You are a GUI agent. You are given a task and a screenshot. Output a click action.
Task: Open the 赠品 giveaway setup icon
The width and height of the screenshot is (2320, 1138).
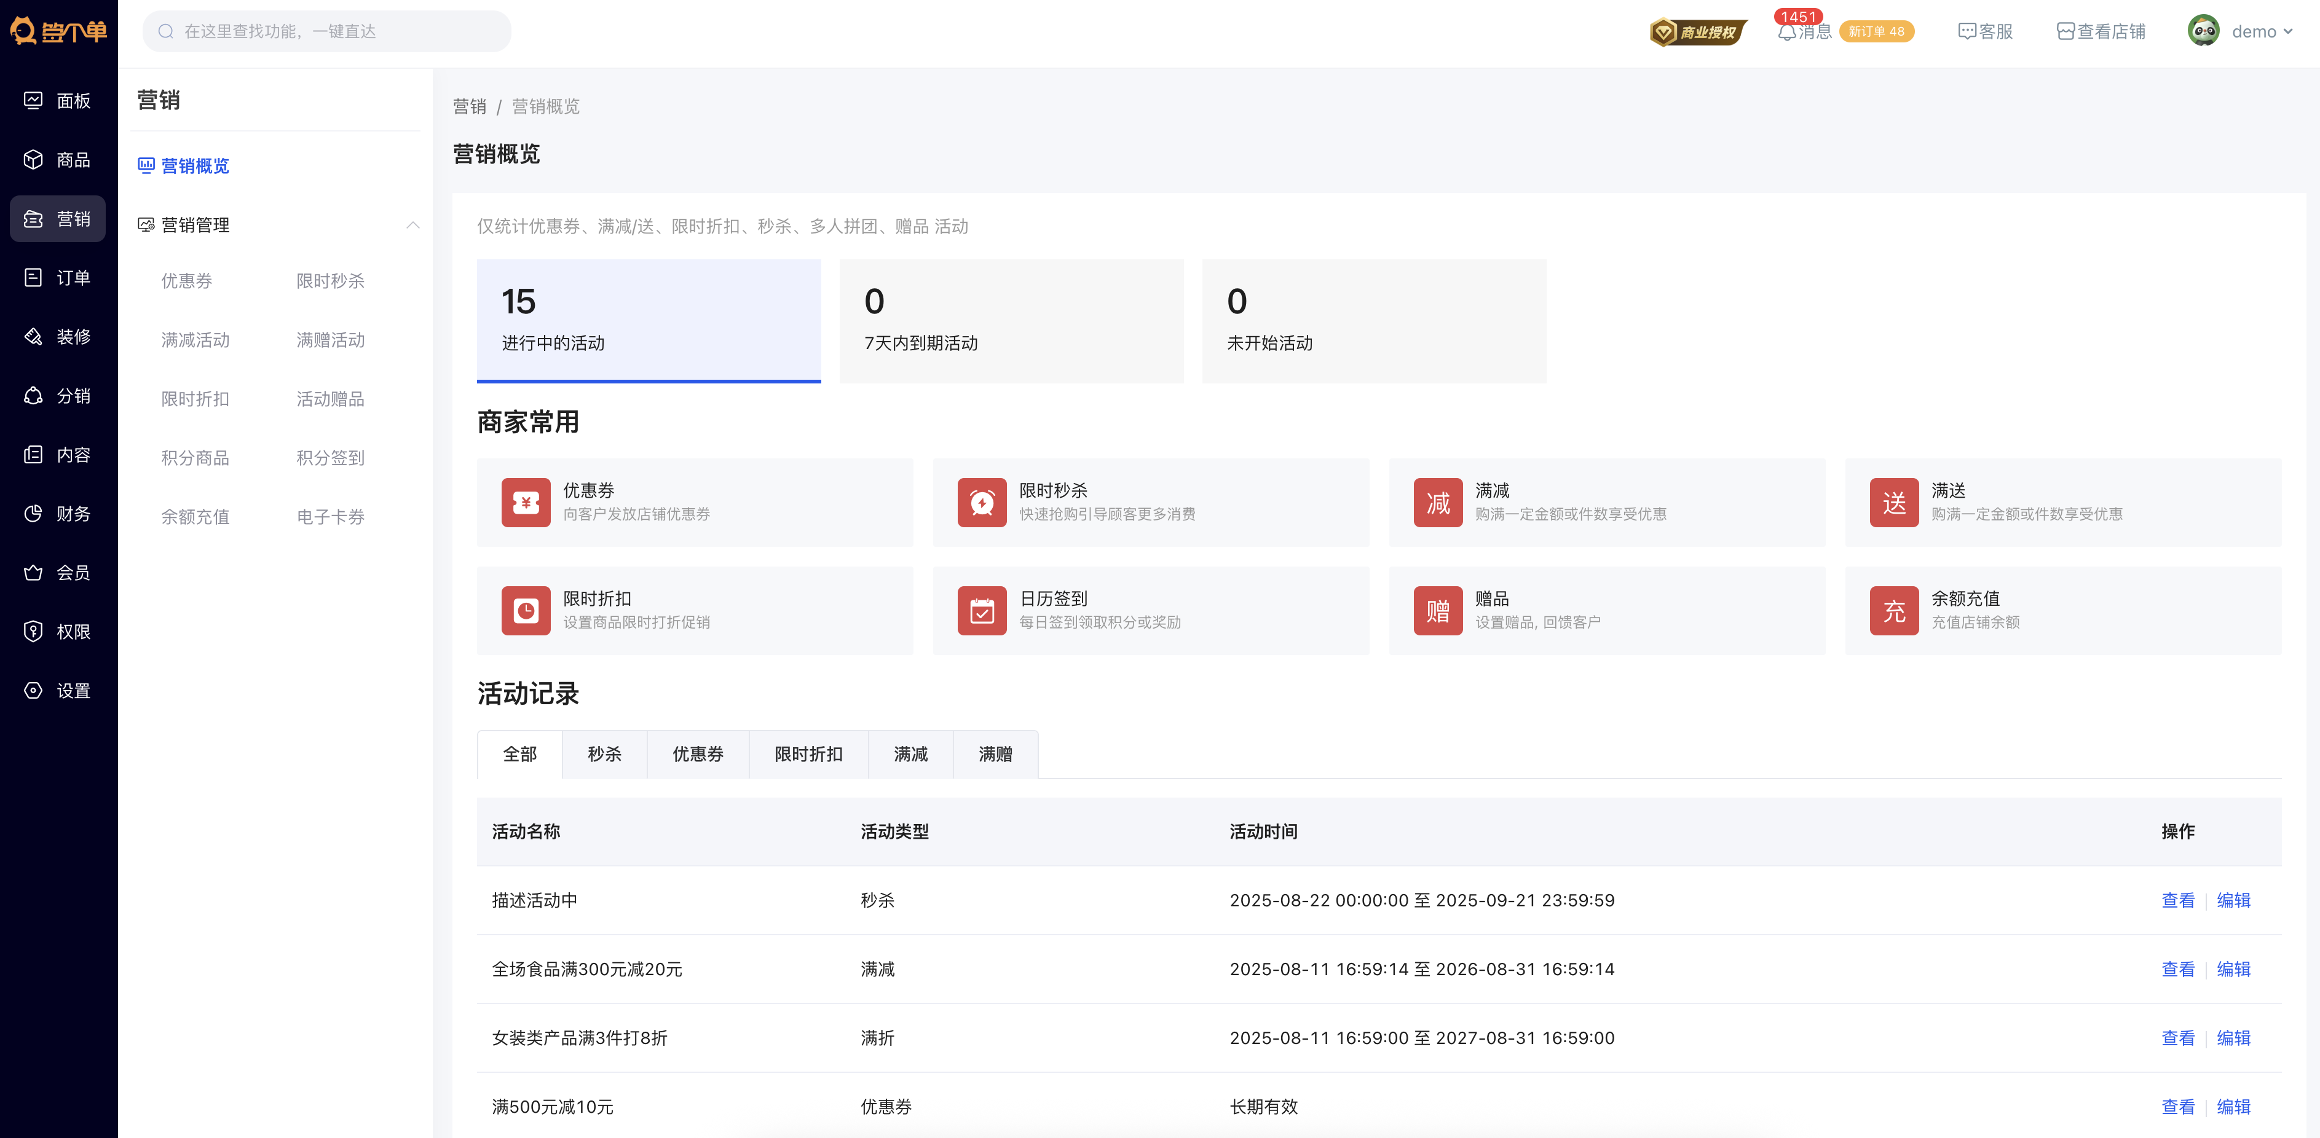tap(1438, 610)
